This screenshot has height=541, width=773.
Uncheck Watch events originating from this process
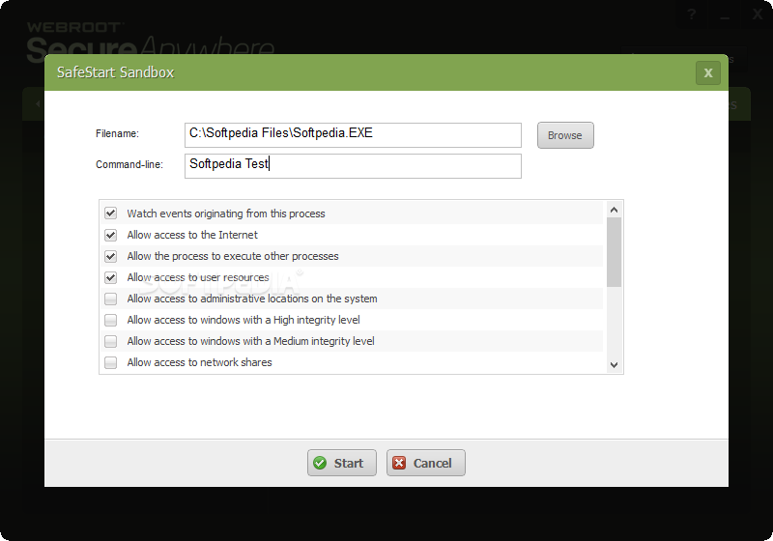(x=110, y=214)
